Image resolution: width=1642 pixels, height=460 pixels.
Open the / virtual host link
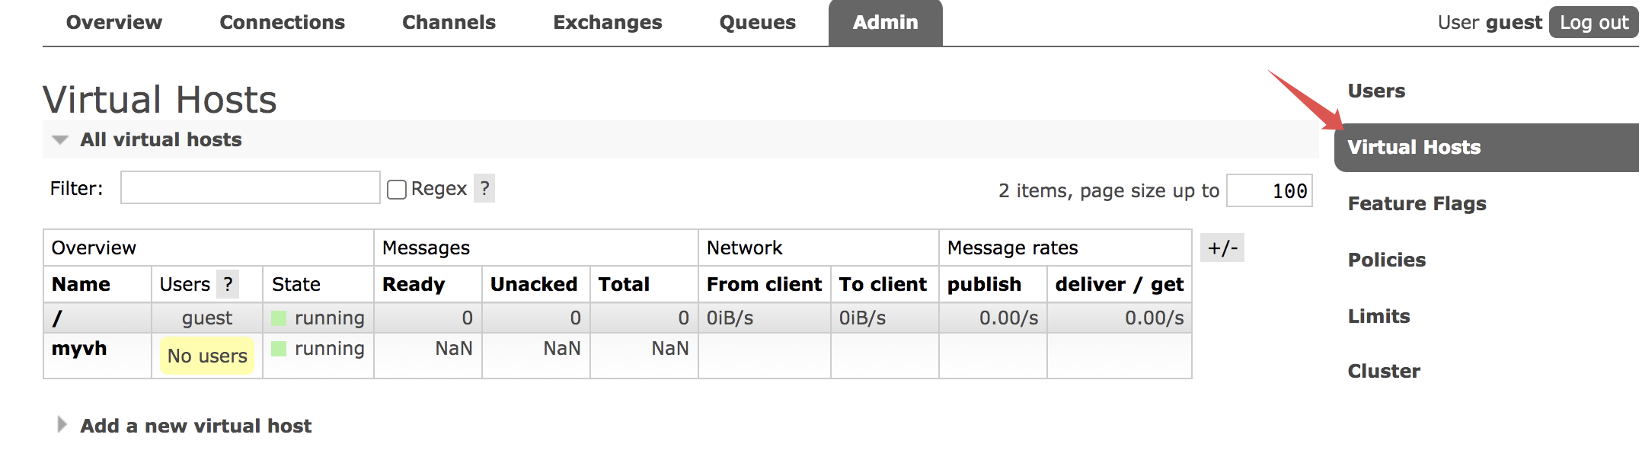click(x=57, y=318)
